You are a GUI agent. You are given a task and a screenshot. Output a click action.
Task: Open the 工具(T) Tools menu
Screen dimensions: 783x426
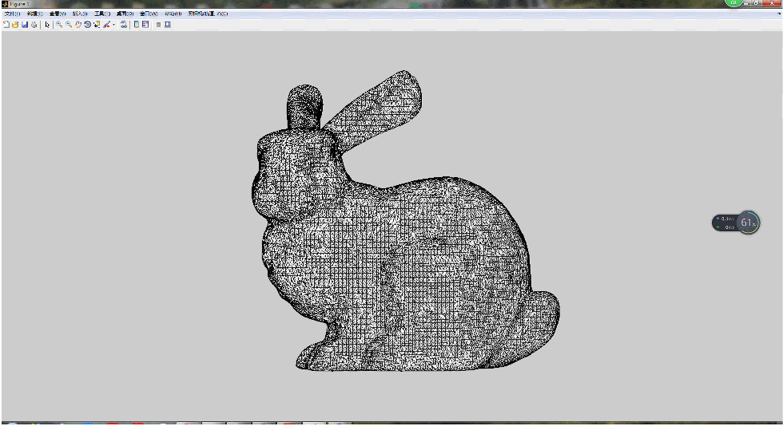(x=102, y=14)
